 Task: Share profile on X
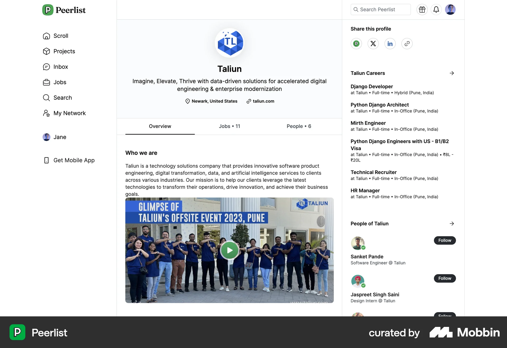373,43
